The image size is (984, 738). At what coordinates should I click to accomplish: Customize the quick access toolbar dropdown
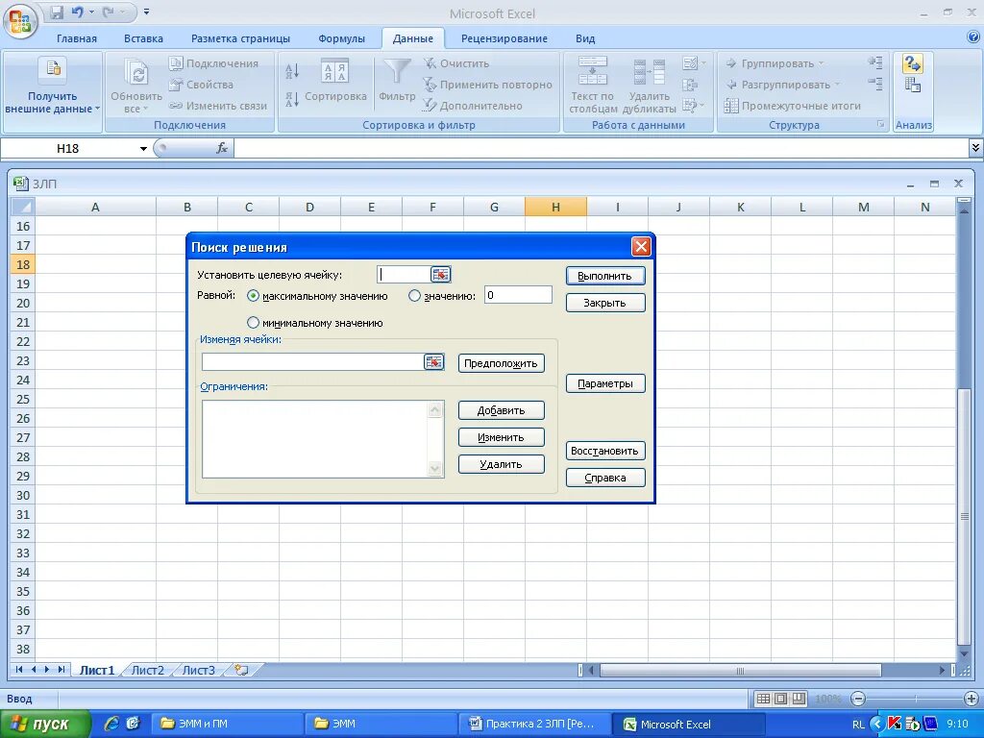[x=146, y=12]
